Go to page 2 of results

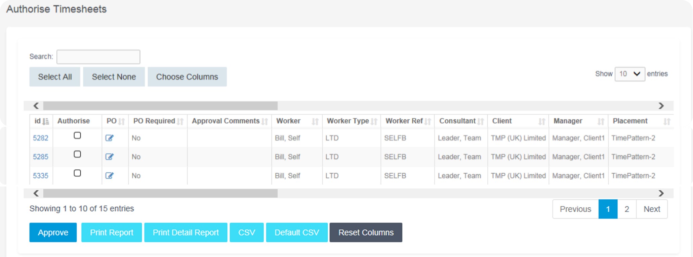tap(626, 209)
